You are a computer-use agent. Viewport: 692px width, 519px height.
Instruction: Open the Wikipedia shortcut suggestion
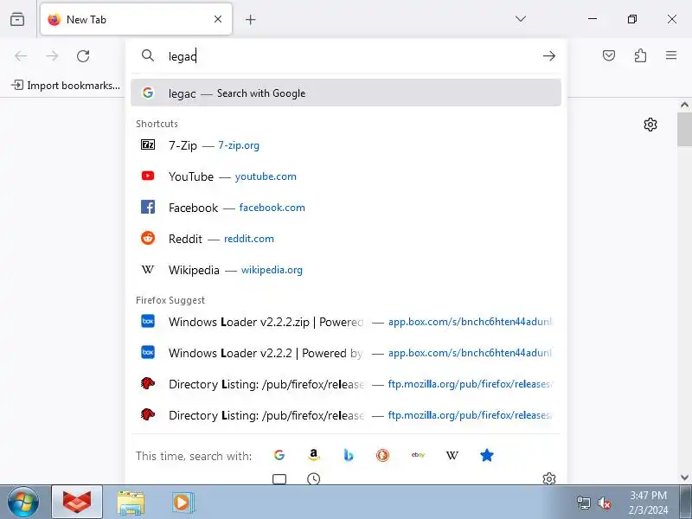(346, 270)
